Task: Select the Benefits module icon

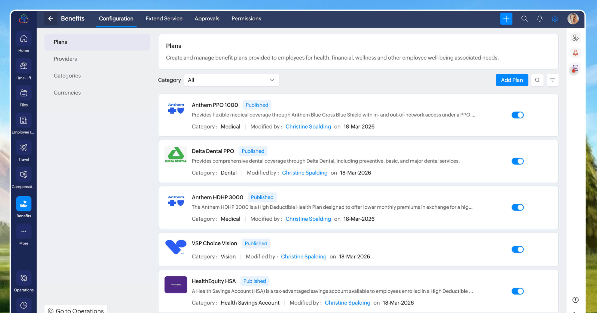Action: [24, 204]
